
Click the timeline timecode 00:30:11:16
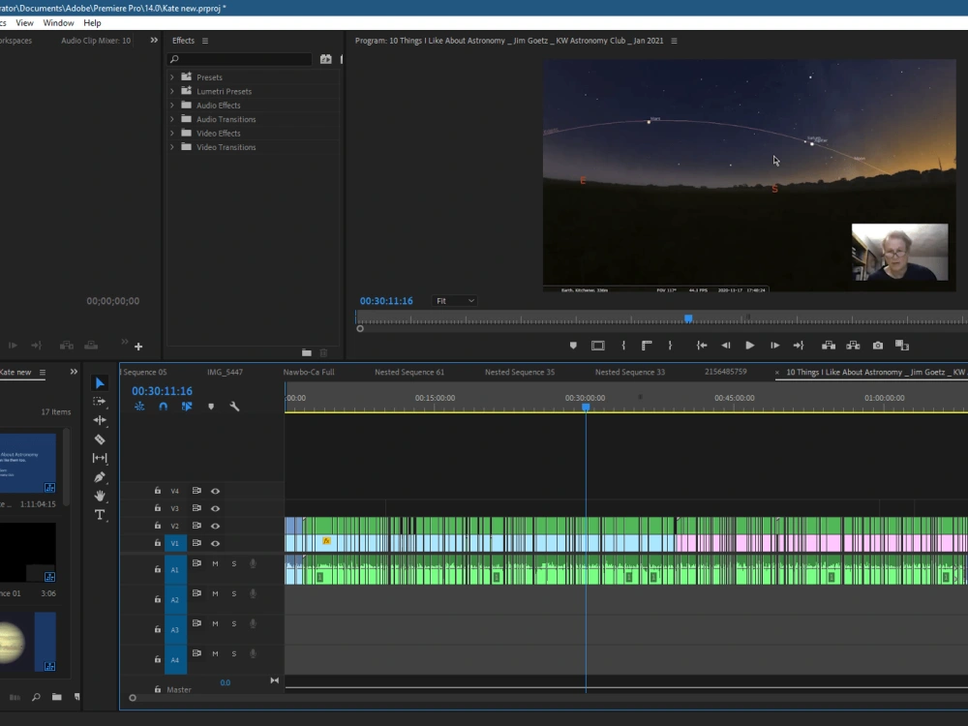pos(162,391)
